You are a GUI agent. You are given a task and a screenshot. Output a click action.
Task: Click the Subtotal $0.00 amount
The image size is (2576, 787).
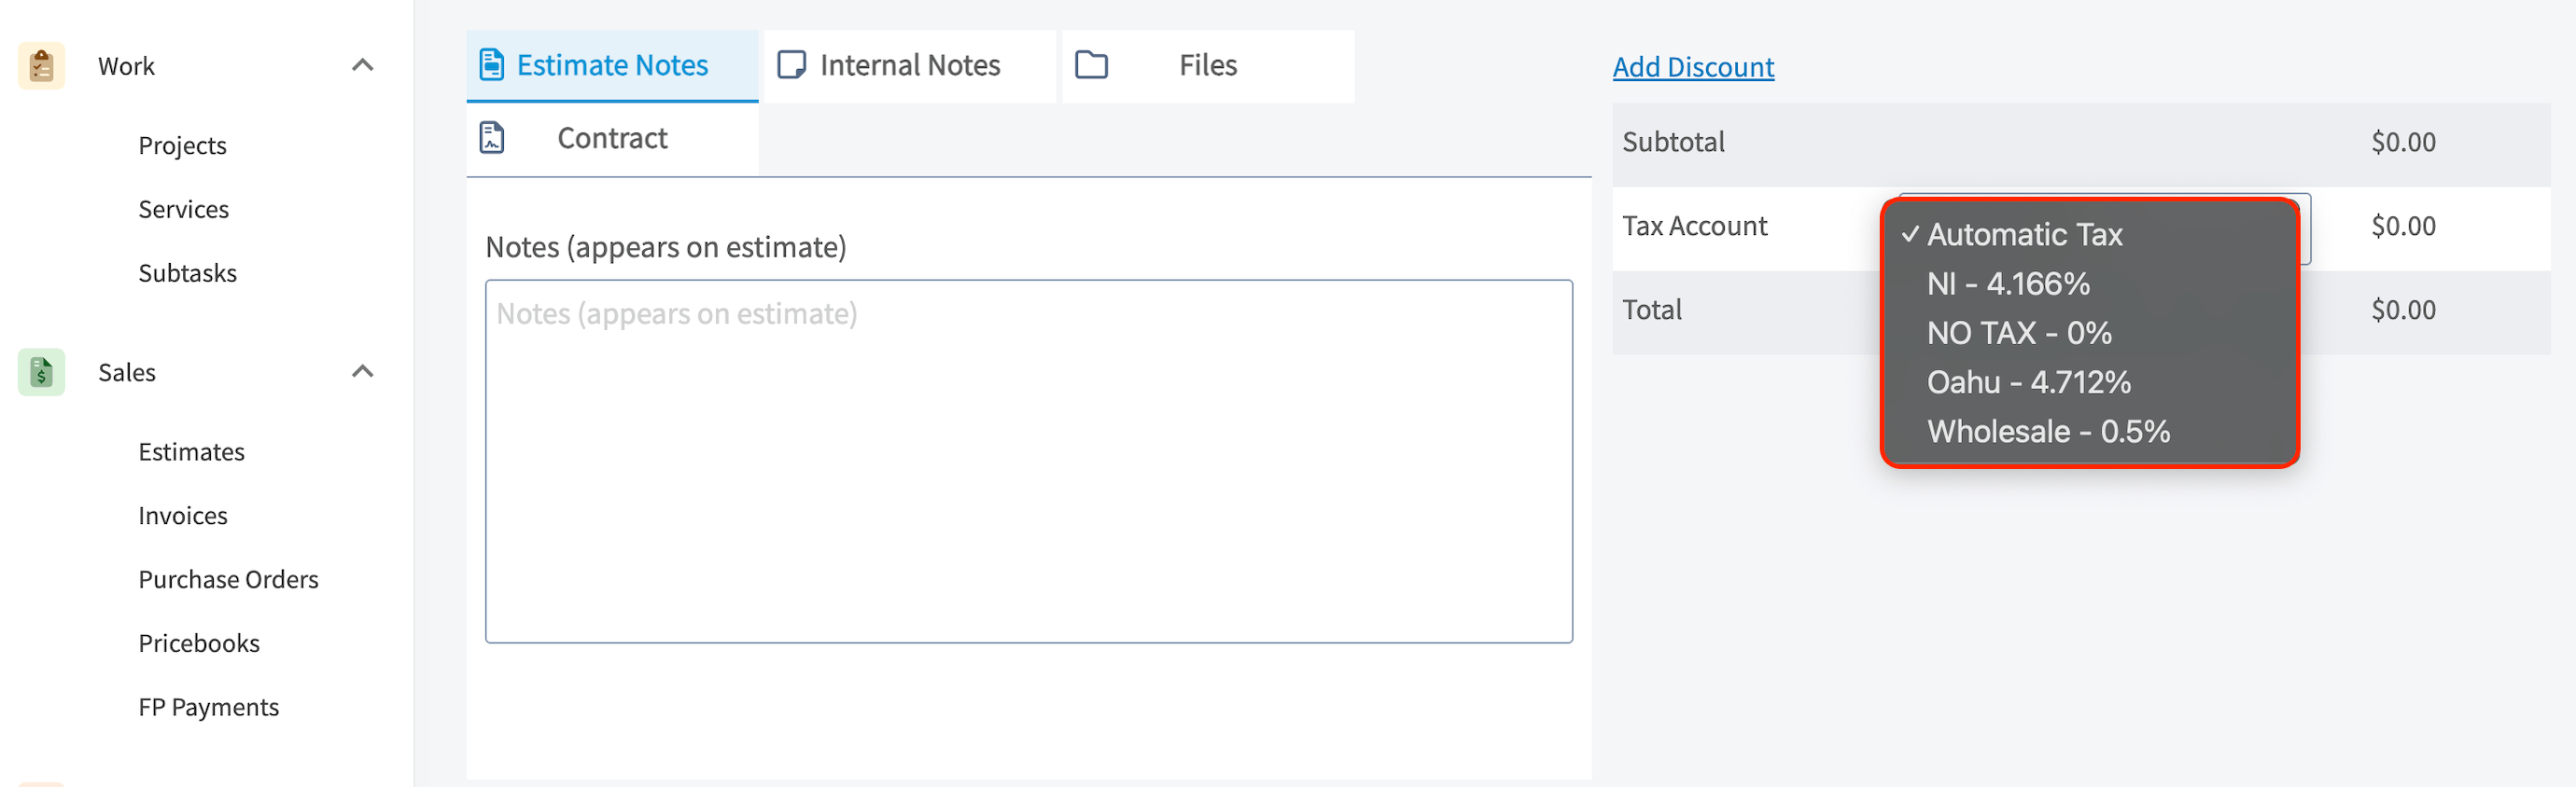2403,142
